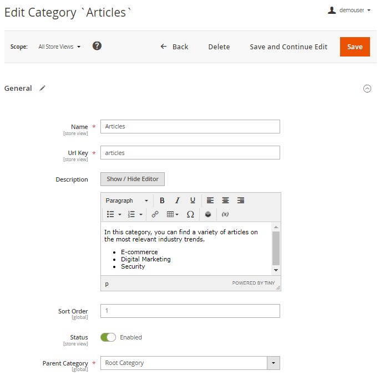Toggle bold formatting in the editor

coord(163,200)
